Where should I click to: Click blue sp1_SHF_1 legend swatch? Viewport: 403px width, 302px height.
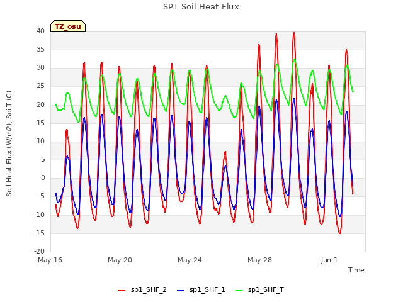181,291
